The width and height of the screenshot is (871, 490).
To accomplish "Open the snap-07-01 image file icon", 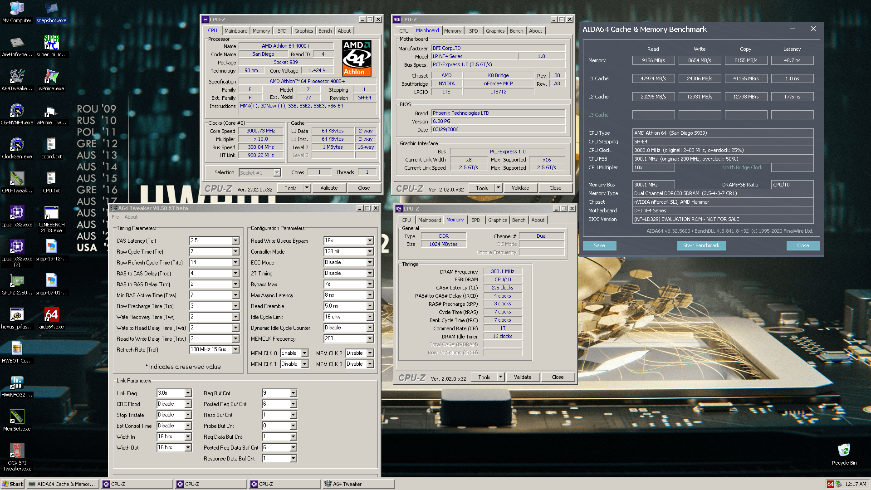I will (51, 284).
